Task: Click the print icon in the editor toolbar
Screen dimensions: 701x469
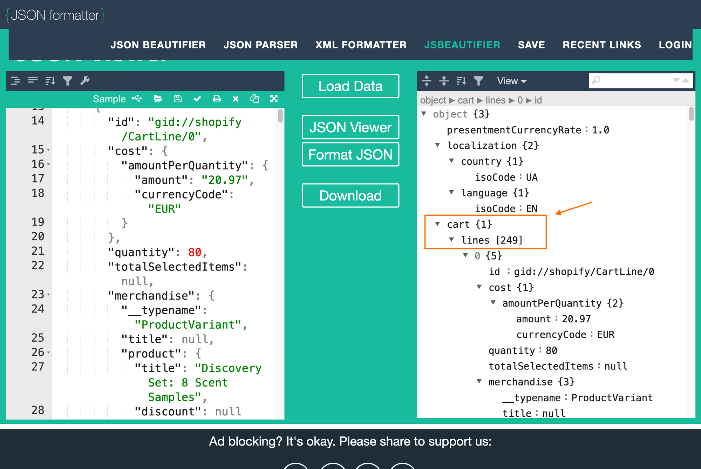Action: click(217, 99)
